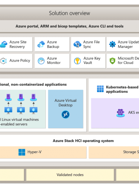This screenshot has width=139, height=188.
Task: Click the Azure Key Vault key icon
Action: [x=77, y=61]
